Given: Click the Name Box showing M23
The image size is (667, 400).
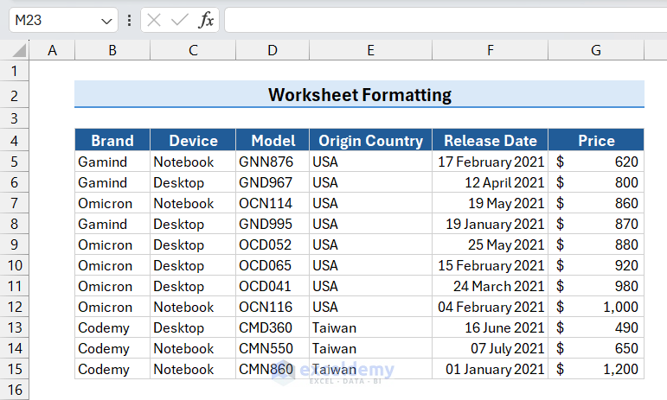Looking at the screenshot, I should click(x=63, y=20).
